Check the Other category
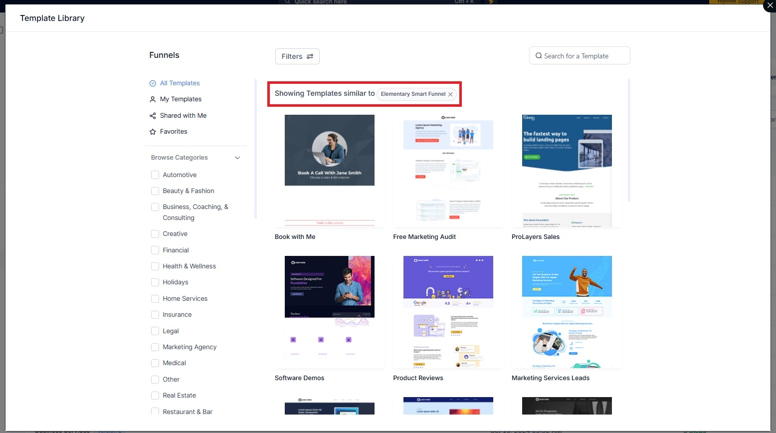This screenshot has height=433, width=776. [155, 380]
